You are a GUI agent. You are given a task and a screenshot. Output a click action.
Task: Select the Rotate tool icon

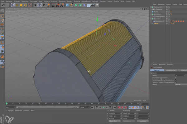26,5
